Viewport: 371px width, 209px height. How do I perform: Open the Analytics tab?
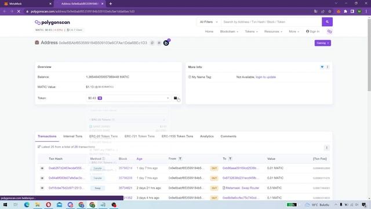[x=207, y=136]
